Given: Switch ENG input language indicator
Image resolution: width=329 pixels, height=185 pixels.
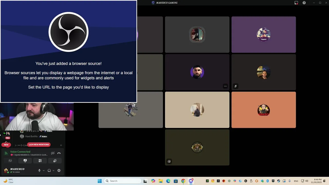Looking at the screenshot, I should 296,181.
